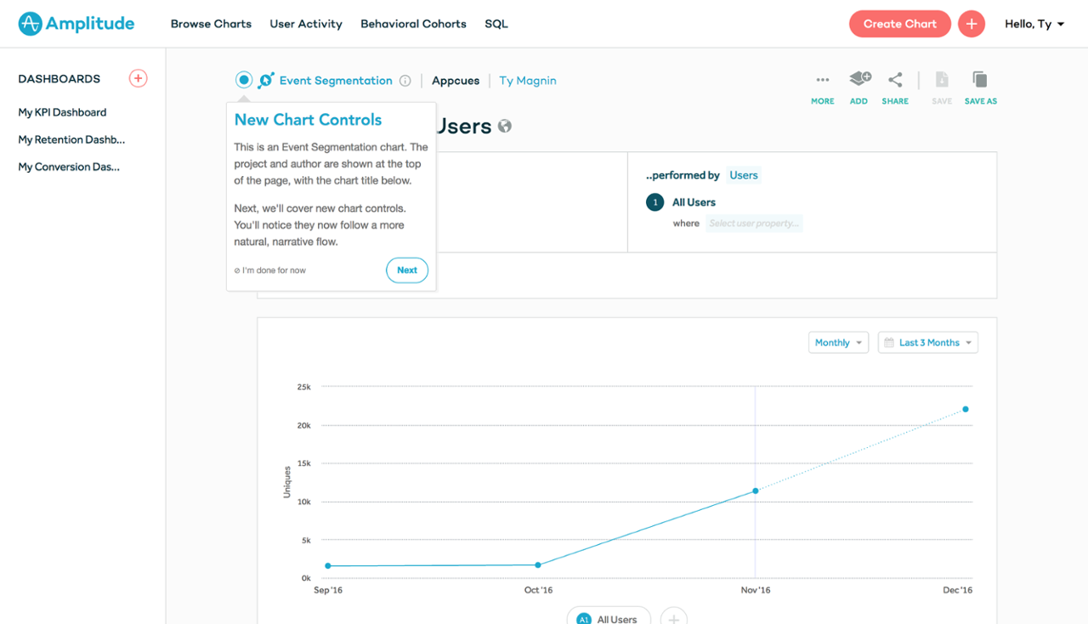1088x624 pixels.
Task: Click the Nov '16 data point
Action: click(x=755, y=491)
